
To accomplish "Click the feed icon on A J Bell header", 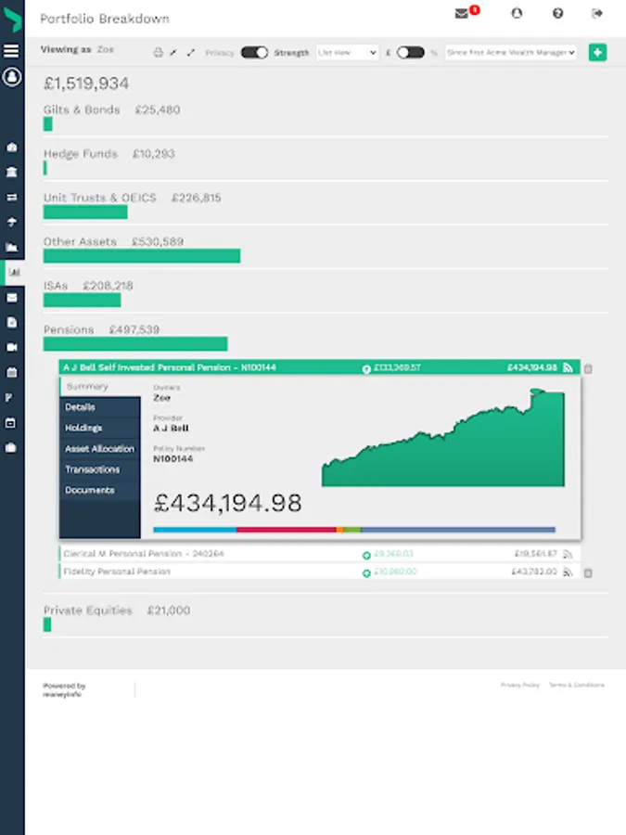I will pyautogui.click(x=568, y=367).
